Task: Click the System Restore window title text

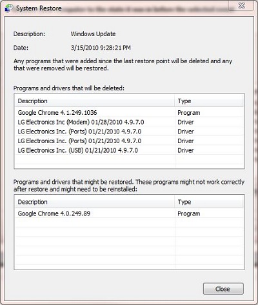Action: (x=39, y=8)
